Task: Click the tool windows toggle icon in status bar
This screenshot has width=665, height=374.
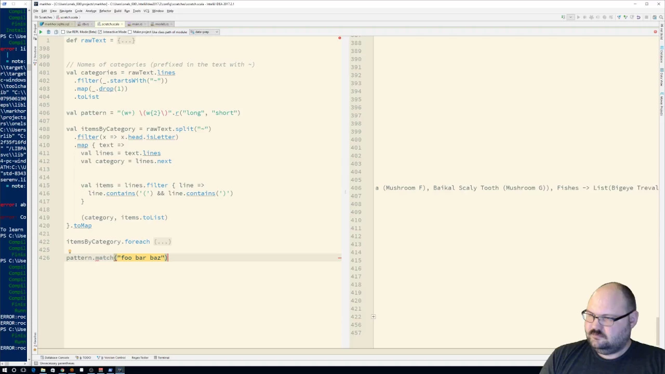Action: pyautogui.click(x=36, y=363)
